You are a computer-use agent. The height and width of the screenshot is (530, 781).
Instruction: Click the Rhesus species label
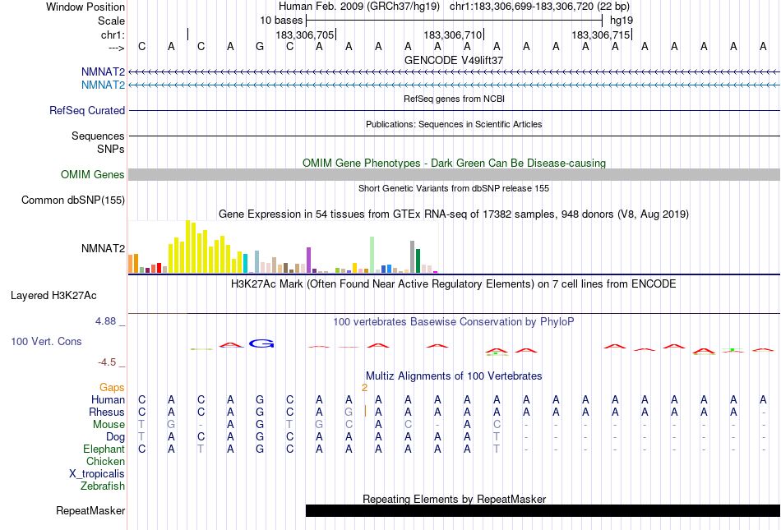107,412
